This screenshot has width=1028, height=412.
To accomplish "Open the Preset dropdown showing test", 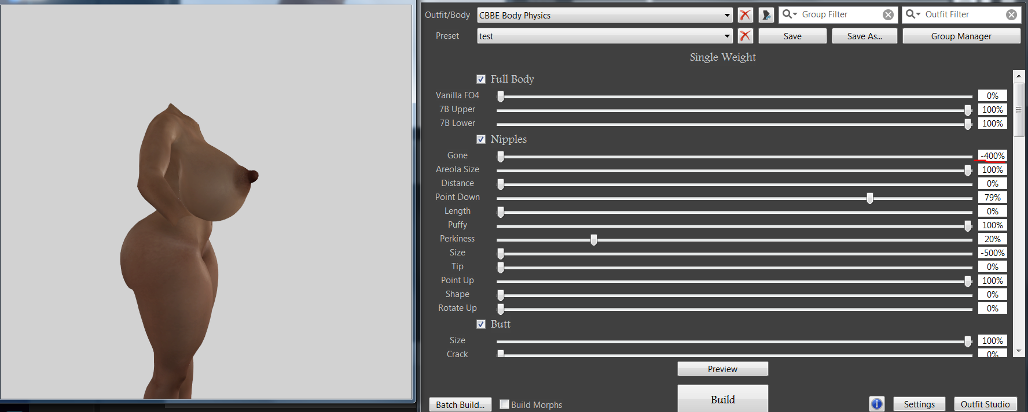I will point(605,36).
